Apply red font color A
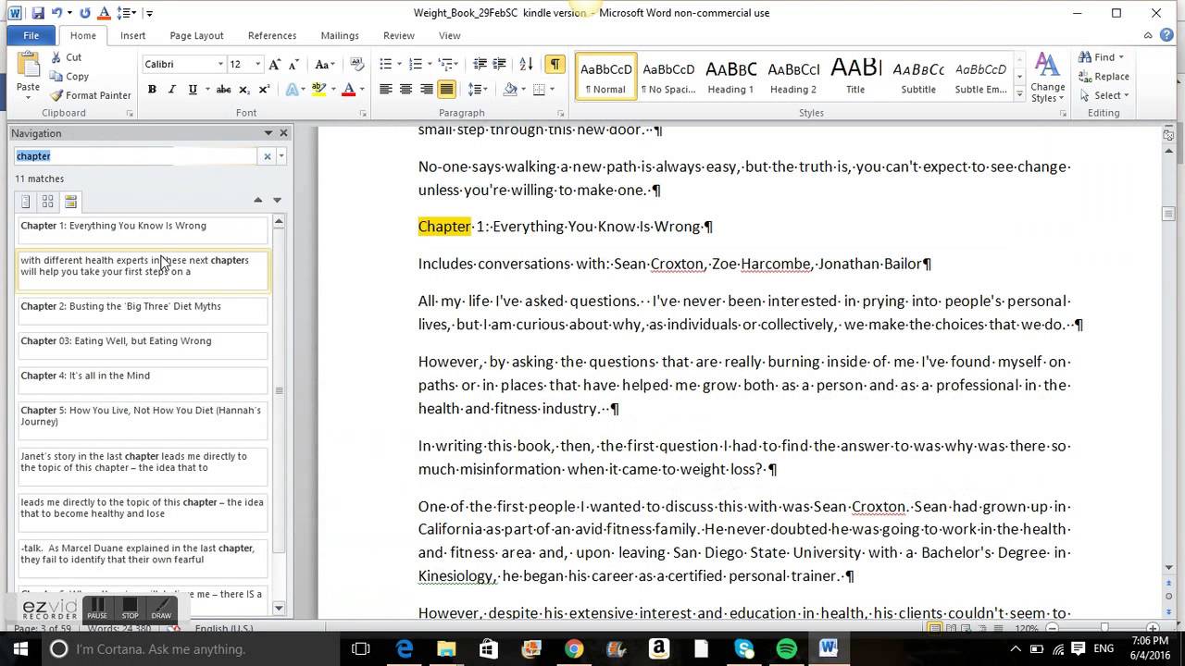The height and width of the screenshot is (666, 1185). click(x=348, y=90)
